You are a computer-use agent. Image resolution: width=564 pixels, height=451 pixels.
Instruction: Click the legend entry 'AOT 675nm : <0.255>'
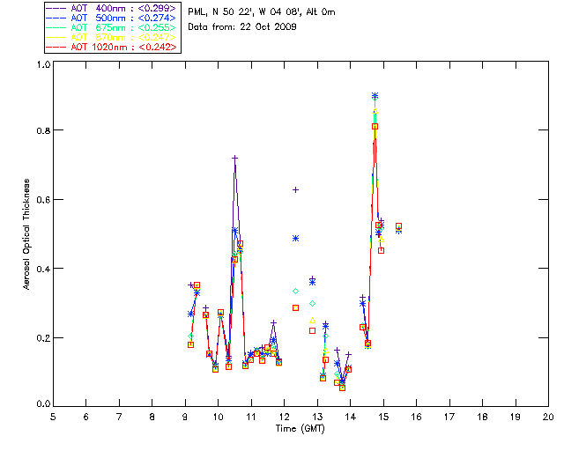pos(111,27)
